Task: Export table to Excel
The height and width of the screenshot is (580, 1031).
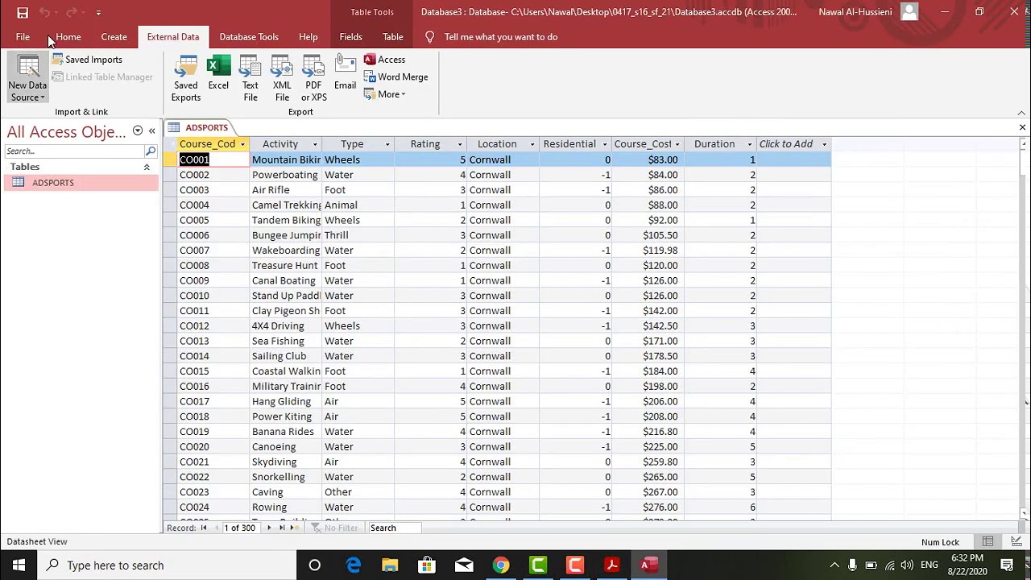Action: coord(218,73)
